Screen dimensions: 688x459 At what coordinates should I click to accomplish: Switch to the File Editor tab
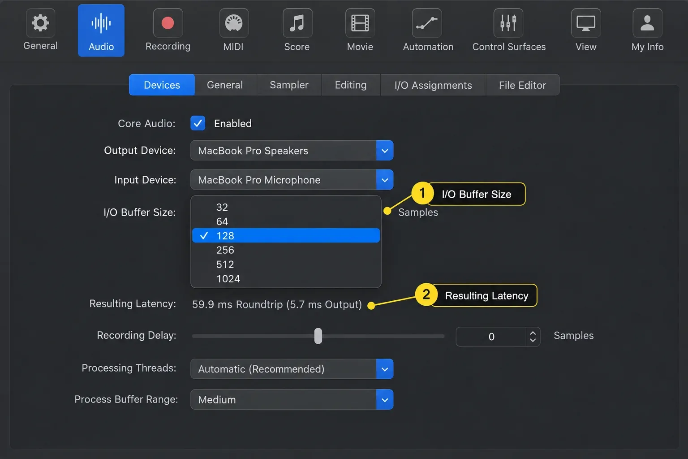[522, 85]
